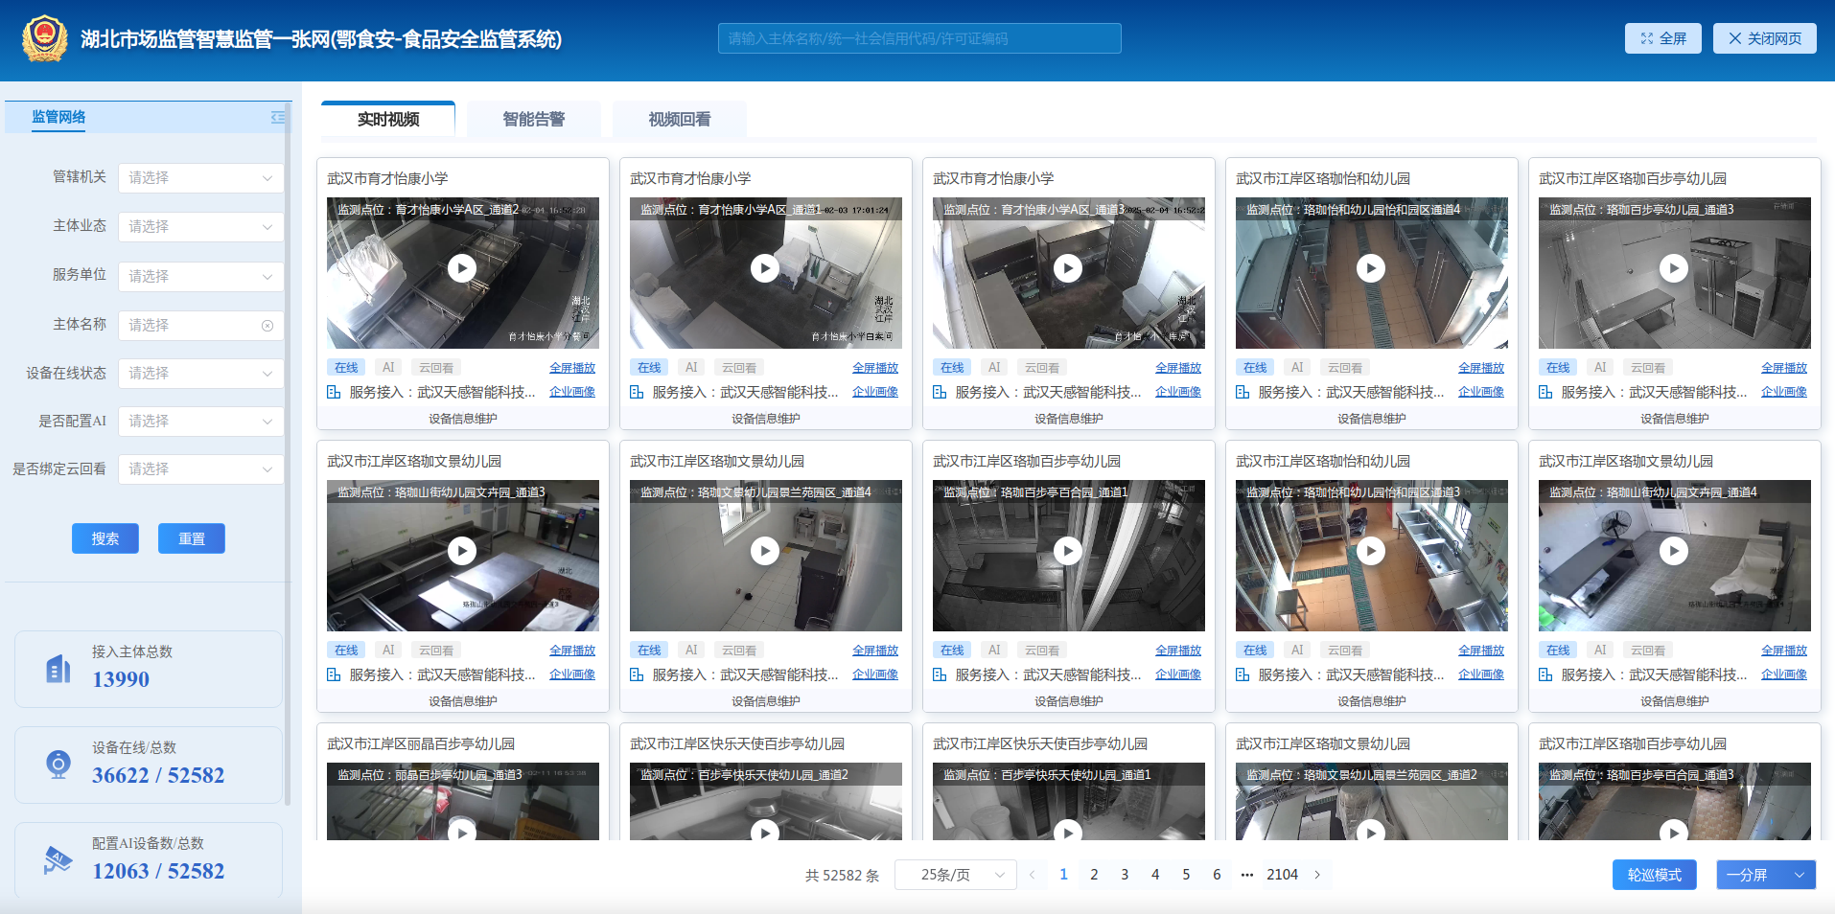Viewport: 1835px width, 914px height.
Task: Toggle 在线 tag on 育才怡康小学A区_通道3 card
Action: pyautogui.click(x=952, y=368)
